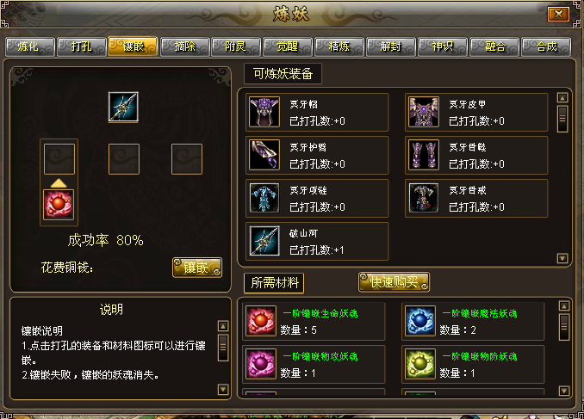
Task: Select the 破山河 weapon icon in equipment list
Action: tap(264, 241)
